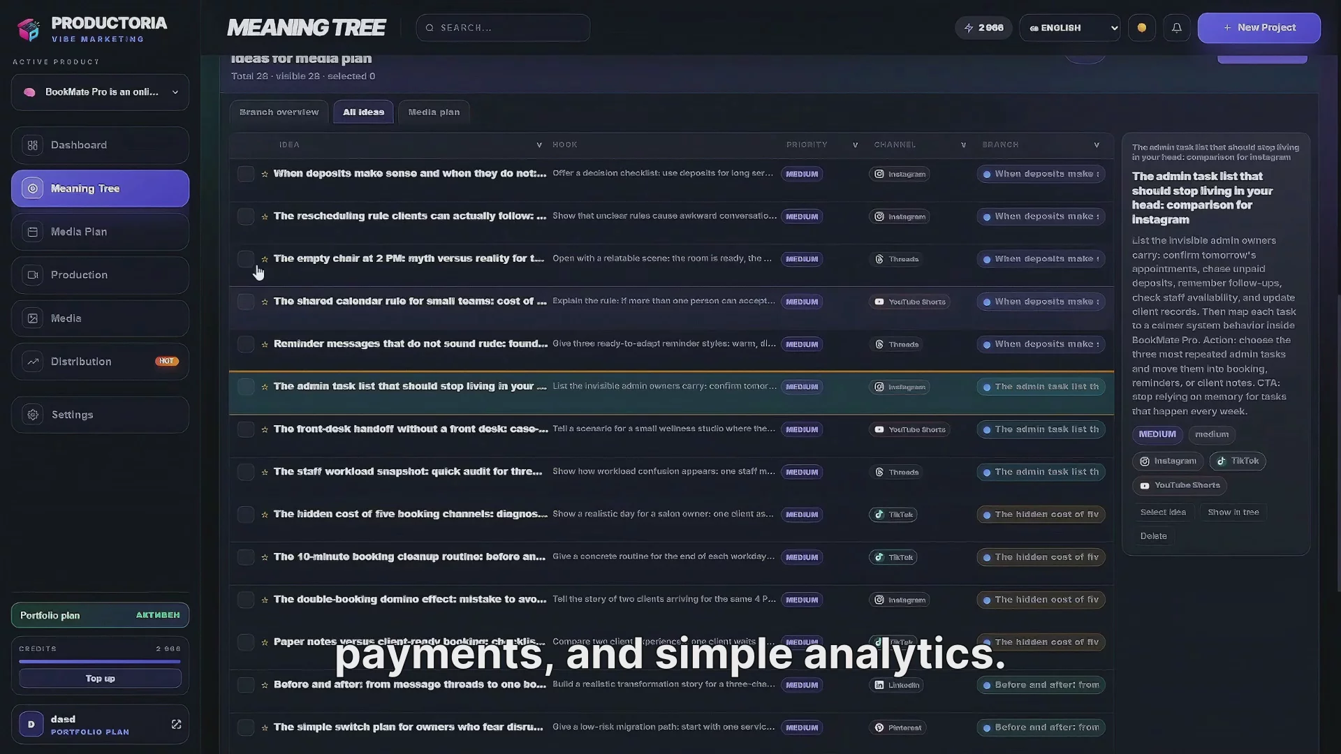Focus the Search input field

click(503, 28)
